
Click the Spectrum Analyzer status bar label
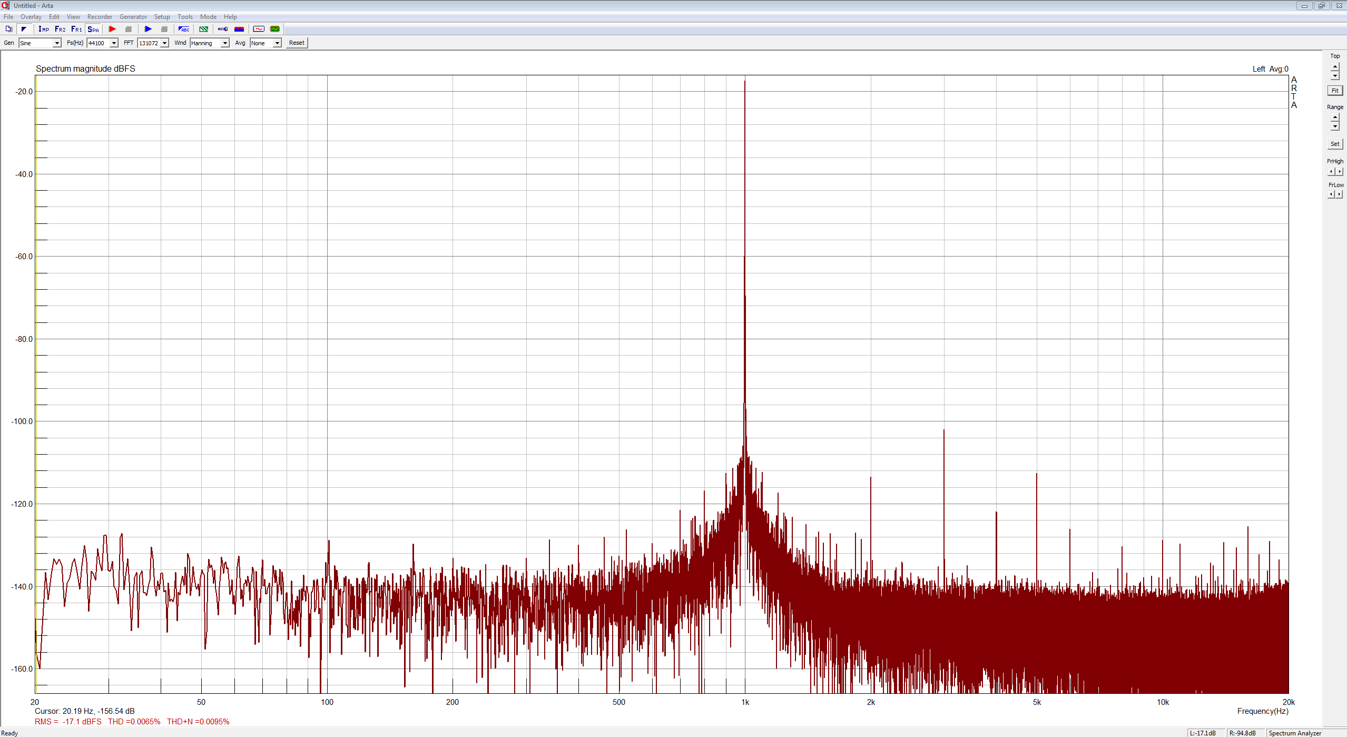(1295, 733)
